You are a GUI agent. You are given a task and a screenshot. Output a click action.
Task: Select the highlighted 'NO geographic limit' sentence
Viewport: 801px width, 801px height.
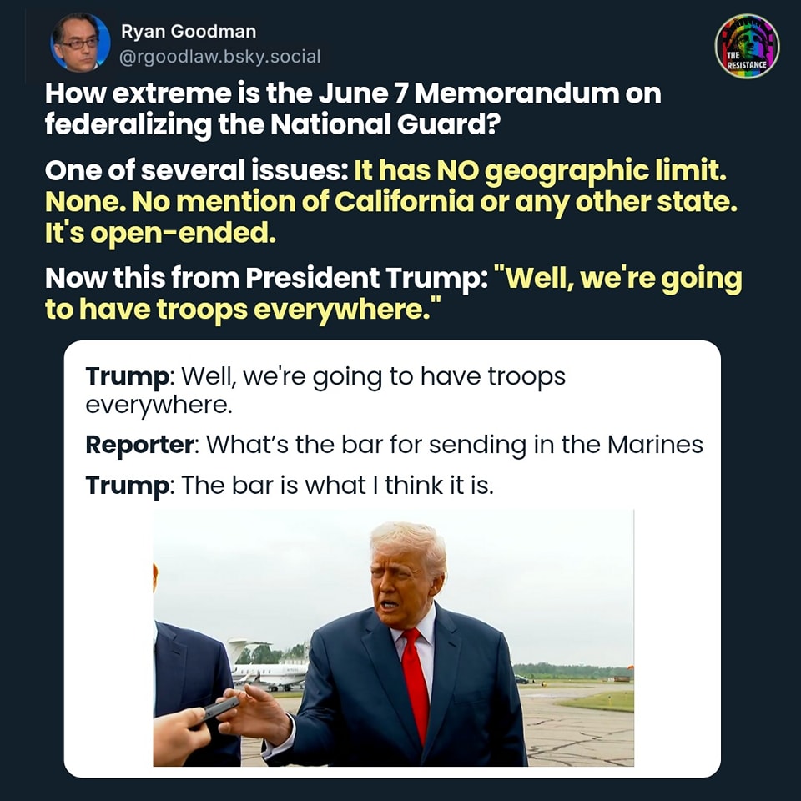(x=540, y=170)
